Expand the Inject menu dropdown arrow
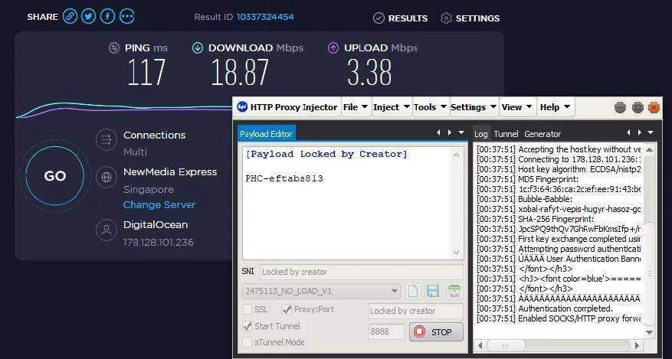The width and height of the screenshot is (672, 359). pos(406,107)
